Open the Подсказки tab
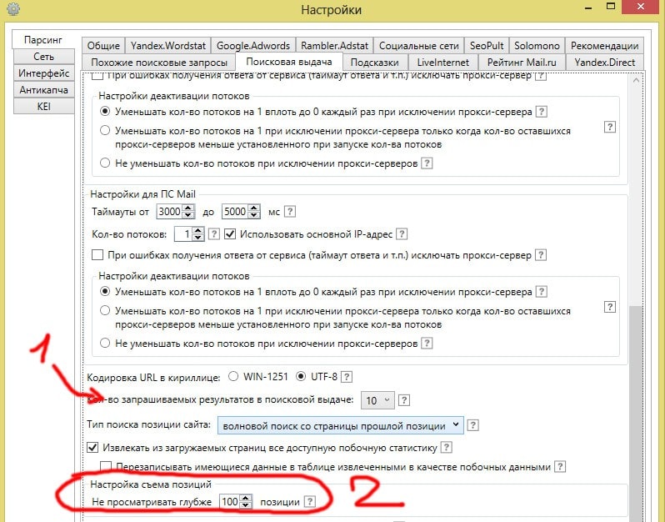Screen dimensions: 665x522 [374, 63]
